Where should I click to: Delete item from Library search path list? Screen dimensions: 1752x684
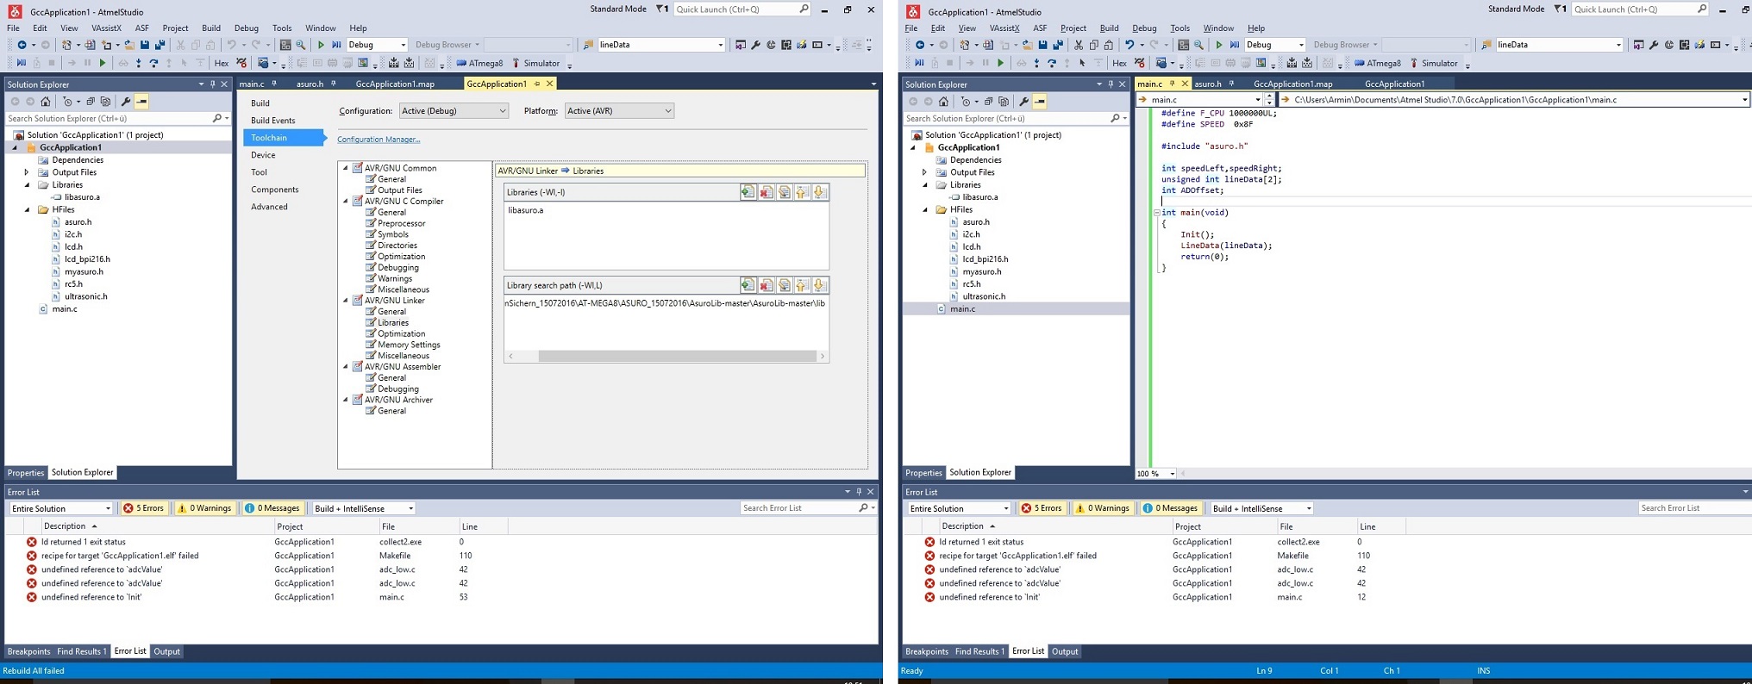(766, 285)
